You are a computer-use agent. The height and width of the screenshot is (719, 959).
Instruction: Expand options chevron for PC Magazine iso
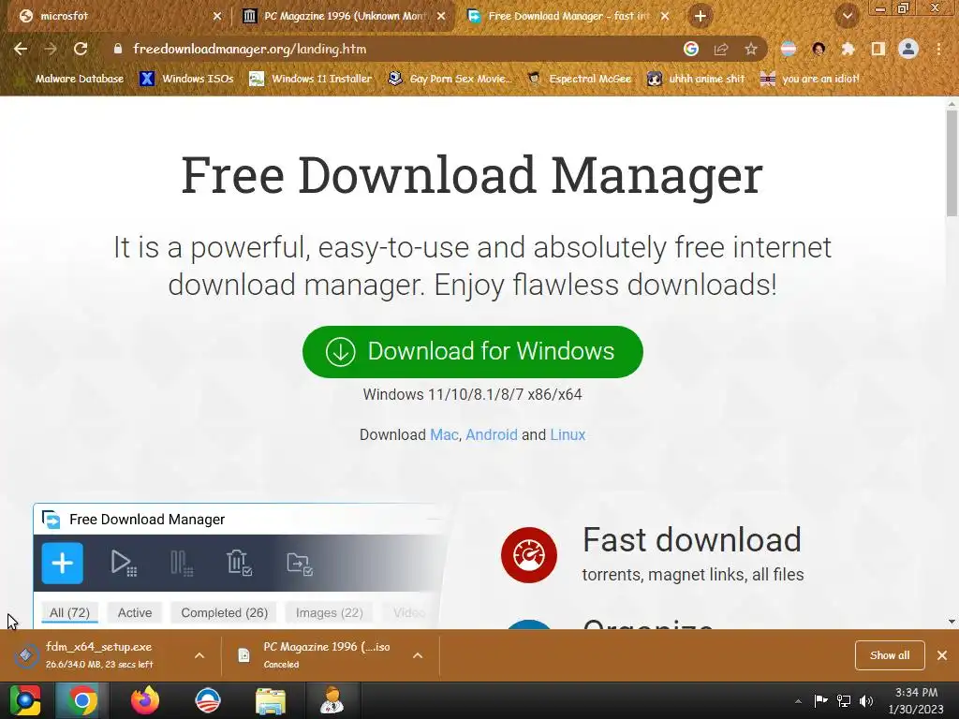418,655
